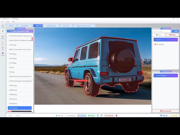Confirm shape with the Enter button
180x135 pixels.
point(91,116)
